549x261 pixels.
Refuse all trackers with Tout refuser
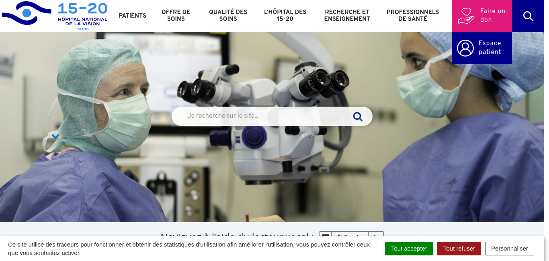(459, 249)
